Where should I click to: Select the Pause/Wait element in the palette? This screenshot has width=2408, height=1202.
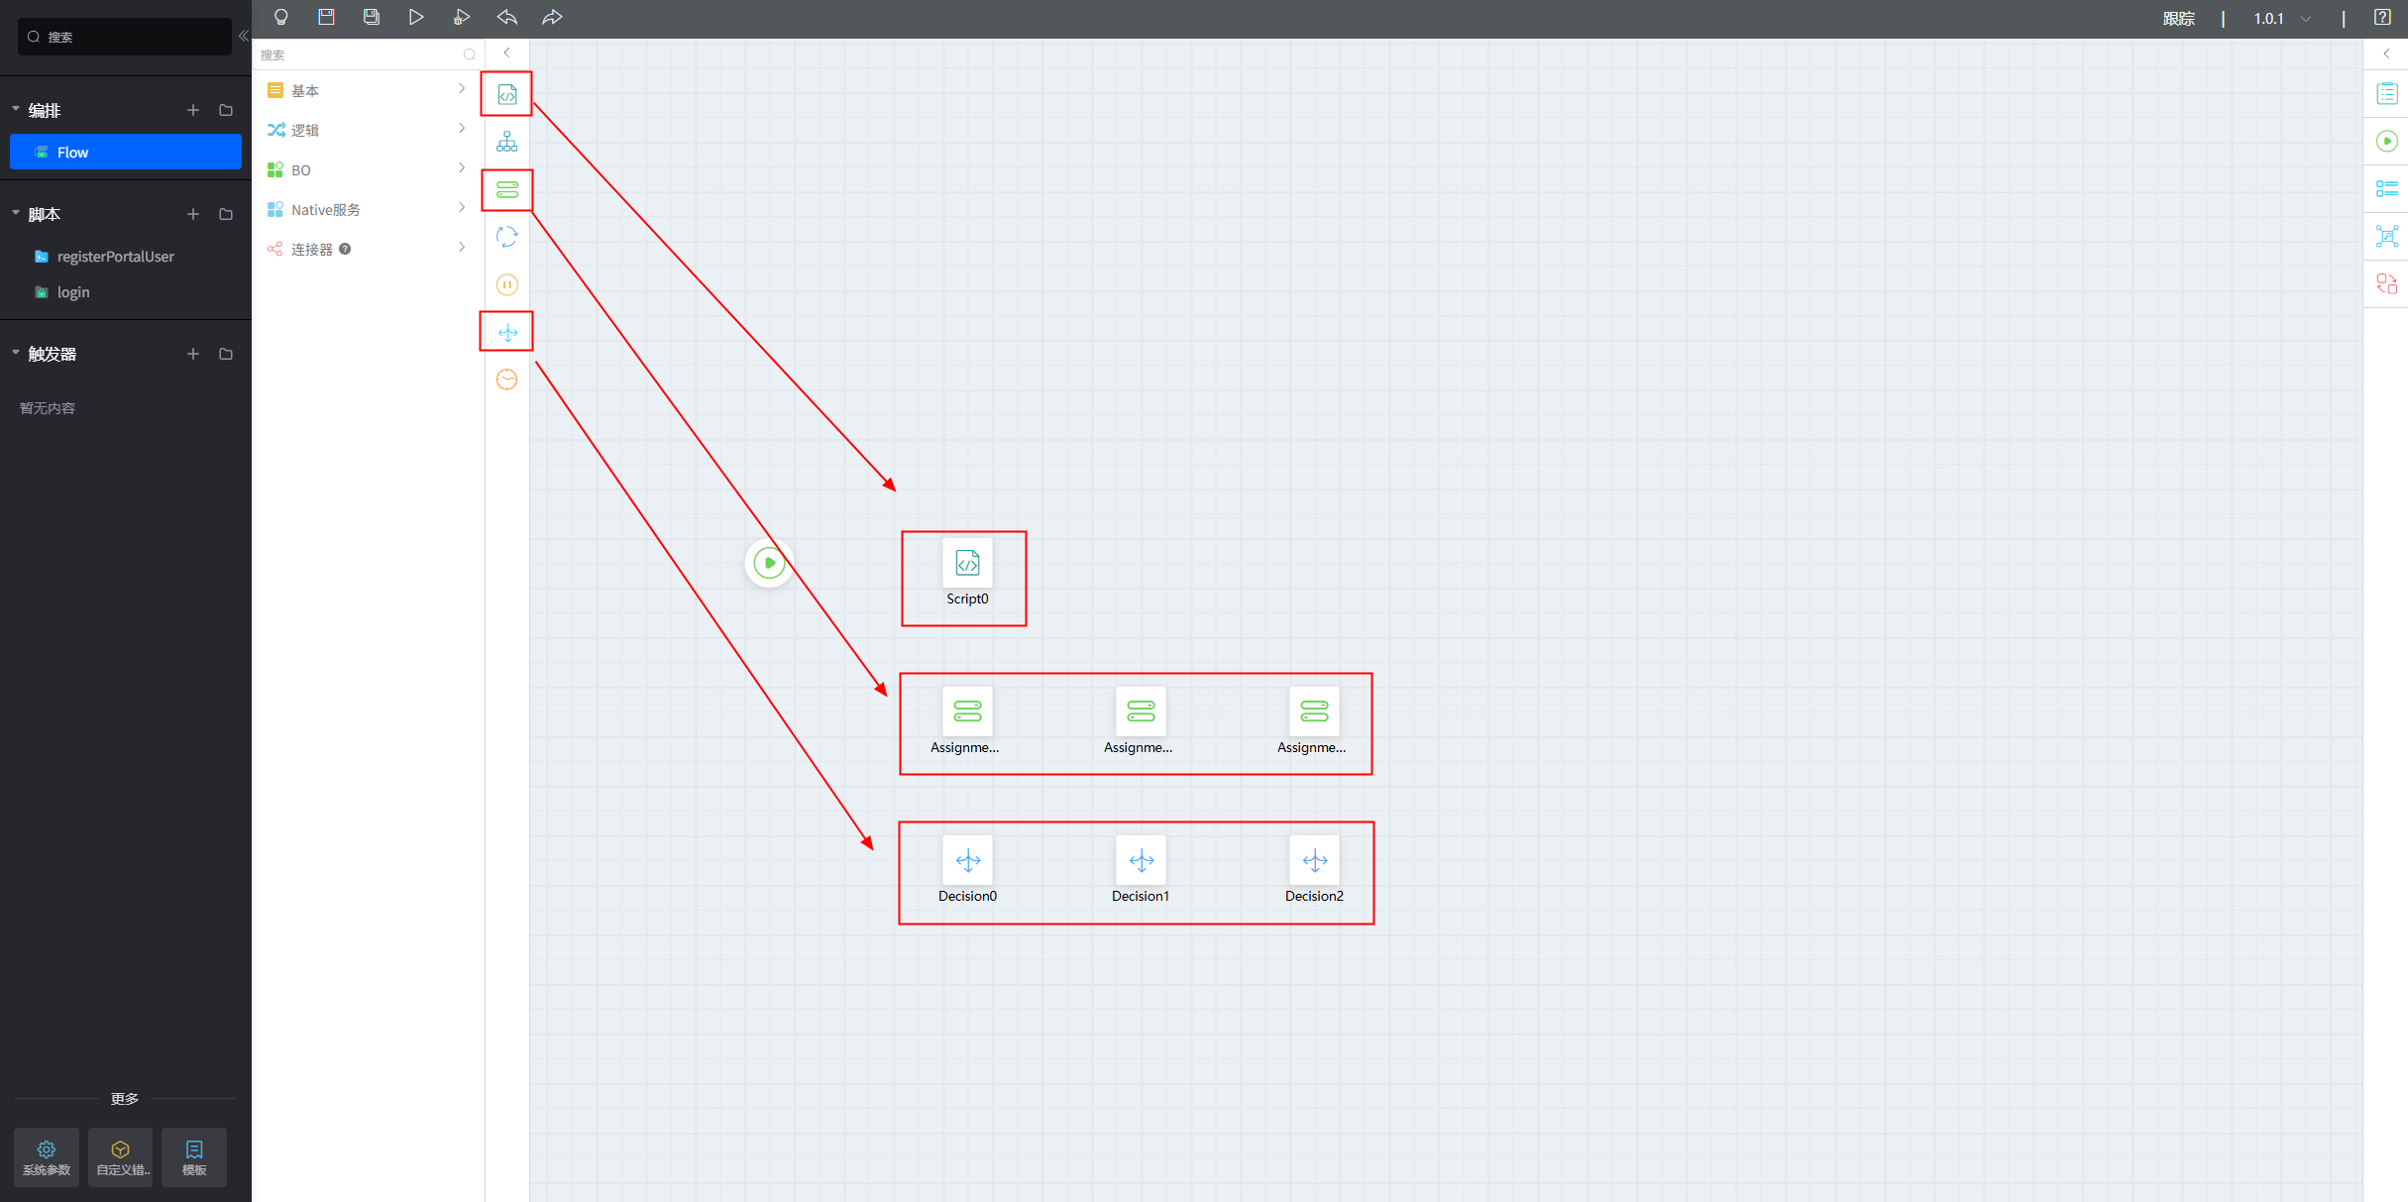(507, 285)
